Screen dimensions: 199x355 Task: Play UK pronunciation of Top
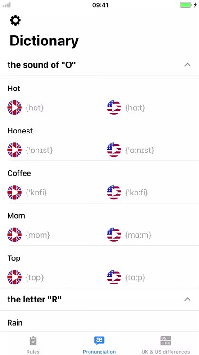tap(15, 277)
